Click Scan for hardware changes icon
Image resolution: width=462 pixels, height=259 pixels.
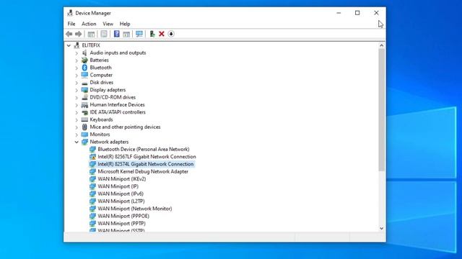pyautogui.click(x=139, y=34)
